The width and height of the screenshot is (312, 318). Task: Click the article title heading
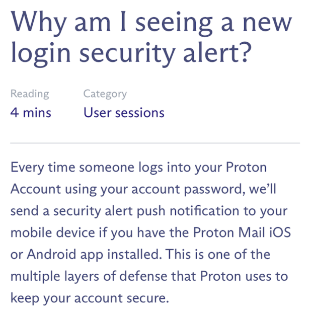click(x=151, y=38)
